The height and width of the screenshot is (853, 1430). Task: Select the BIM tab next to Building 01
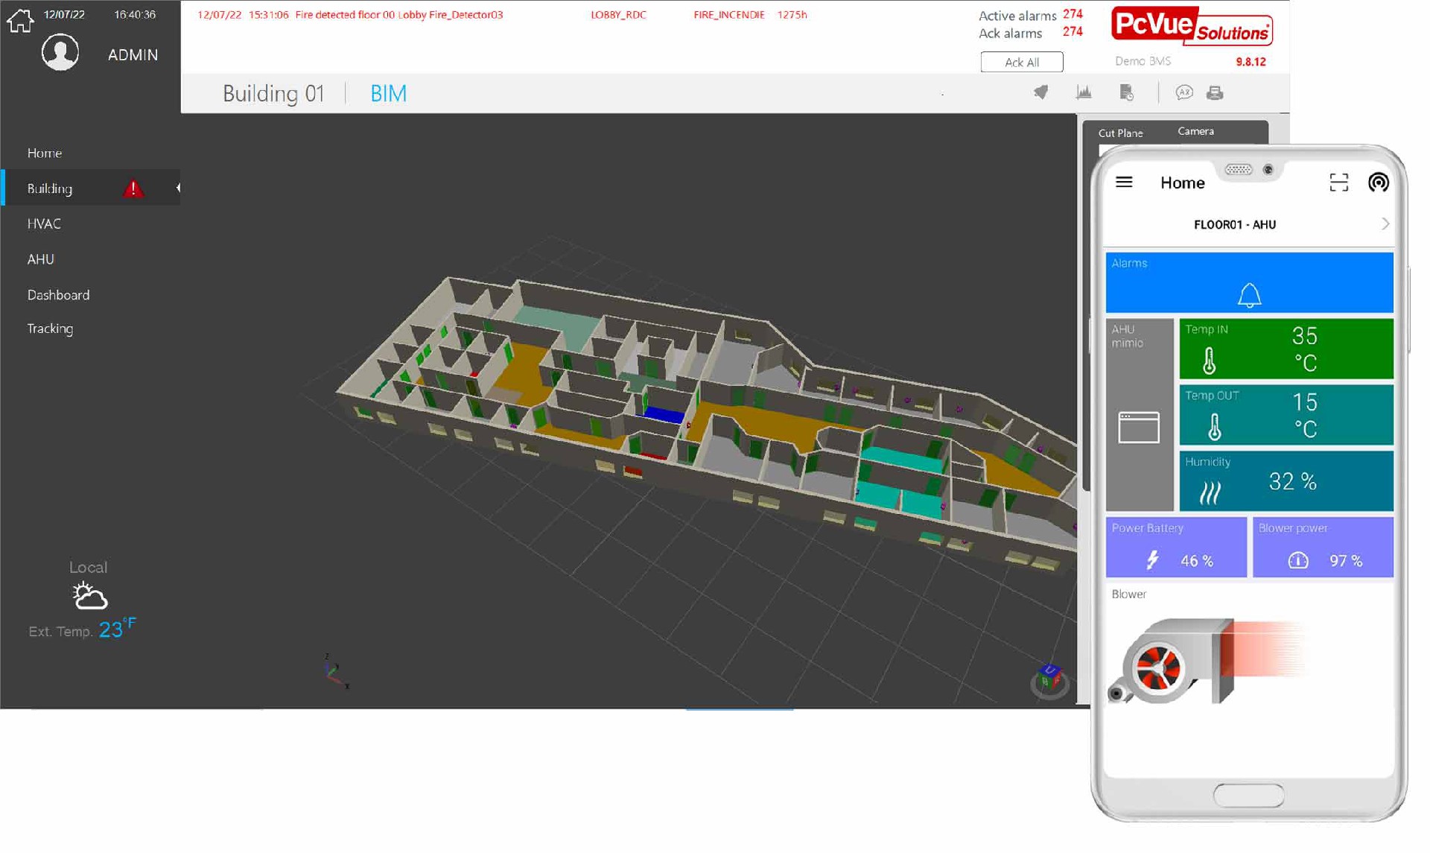click(x=388, y=93)
